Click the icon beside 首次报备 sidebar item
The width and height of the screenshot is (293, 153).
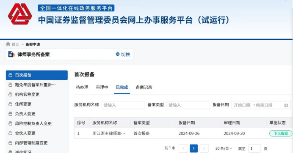click(x=11, y=75)
